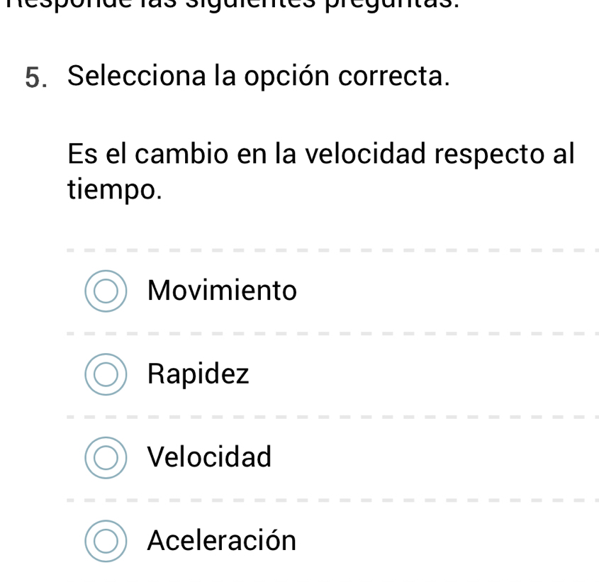Click the Velocidad answer label text
The image size is (599, 582).
click(x=209, y=457)
